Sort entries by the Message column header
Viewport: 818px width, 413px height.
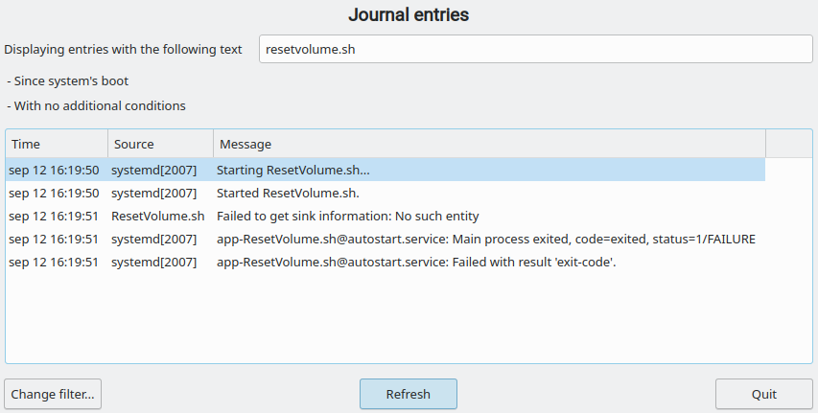[489, 144]
